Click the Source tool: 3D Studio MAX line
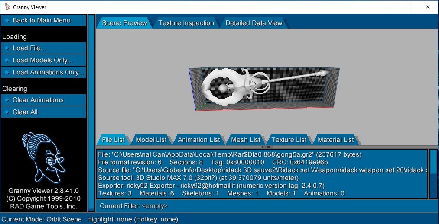The height and width of the screenshot is (224, 439). [x=198, y=178]
